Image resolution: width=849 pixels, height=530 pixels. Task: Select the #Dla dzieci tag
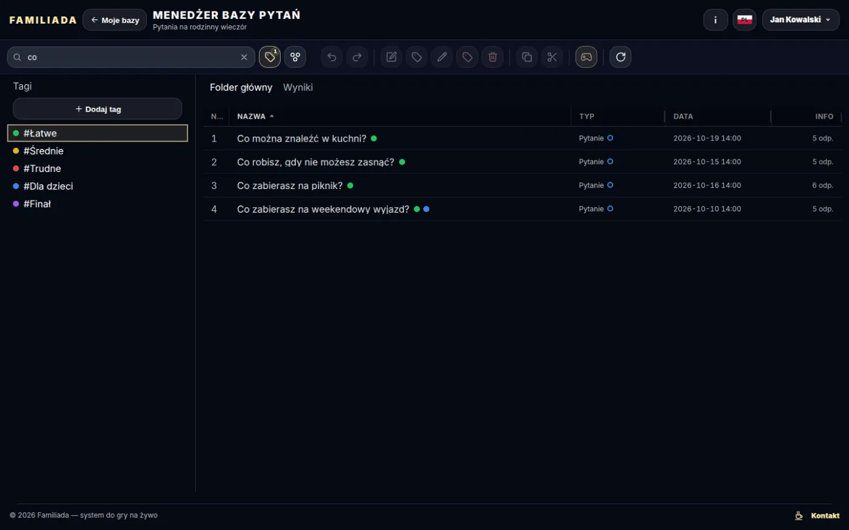(x=98, y=186)
